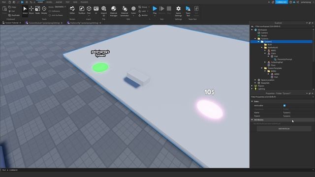This screenshot has height=177, width=315.
Task: Select the Terrain item in Explorer
Action: tap(264, 36)
